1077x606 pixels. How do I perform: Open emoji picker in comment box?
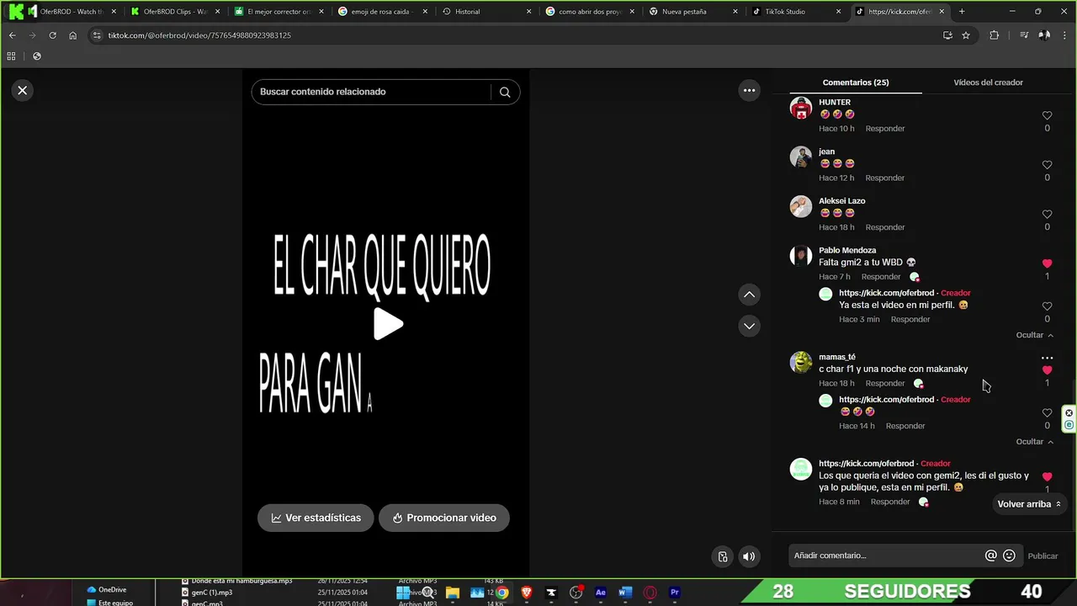coord(1010,555)
